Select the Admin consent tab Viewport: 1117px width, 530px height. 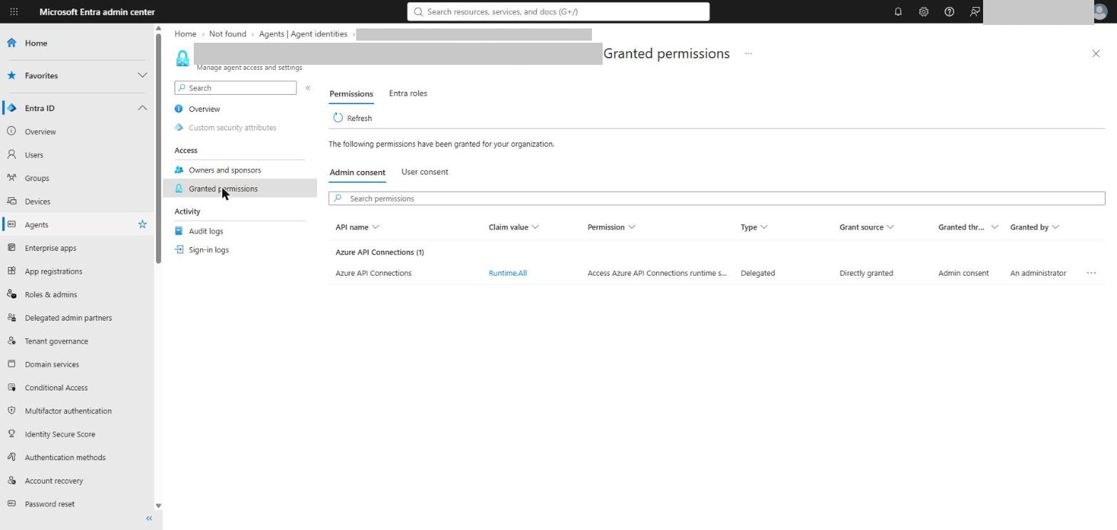[358, 172]
